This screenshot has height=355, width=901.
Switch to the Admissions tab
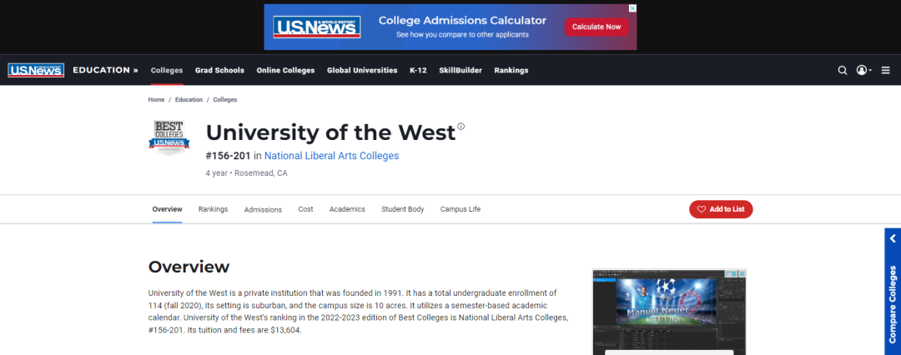coord(263,210)
